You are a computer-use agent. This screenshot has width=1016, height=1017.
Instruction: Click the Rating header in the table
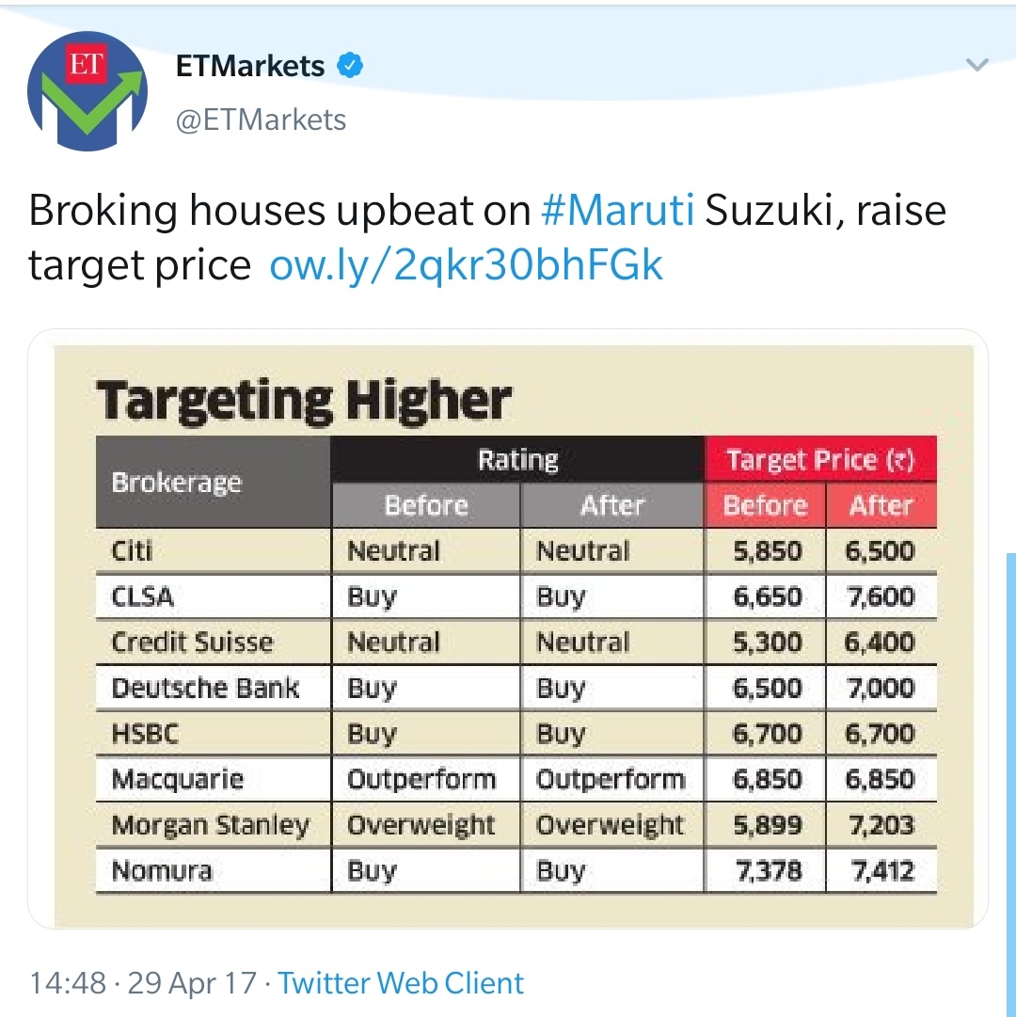point(517,460)
